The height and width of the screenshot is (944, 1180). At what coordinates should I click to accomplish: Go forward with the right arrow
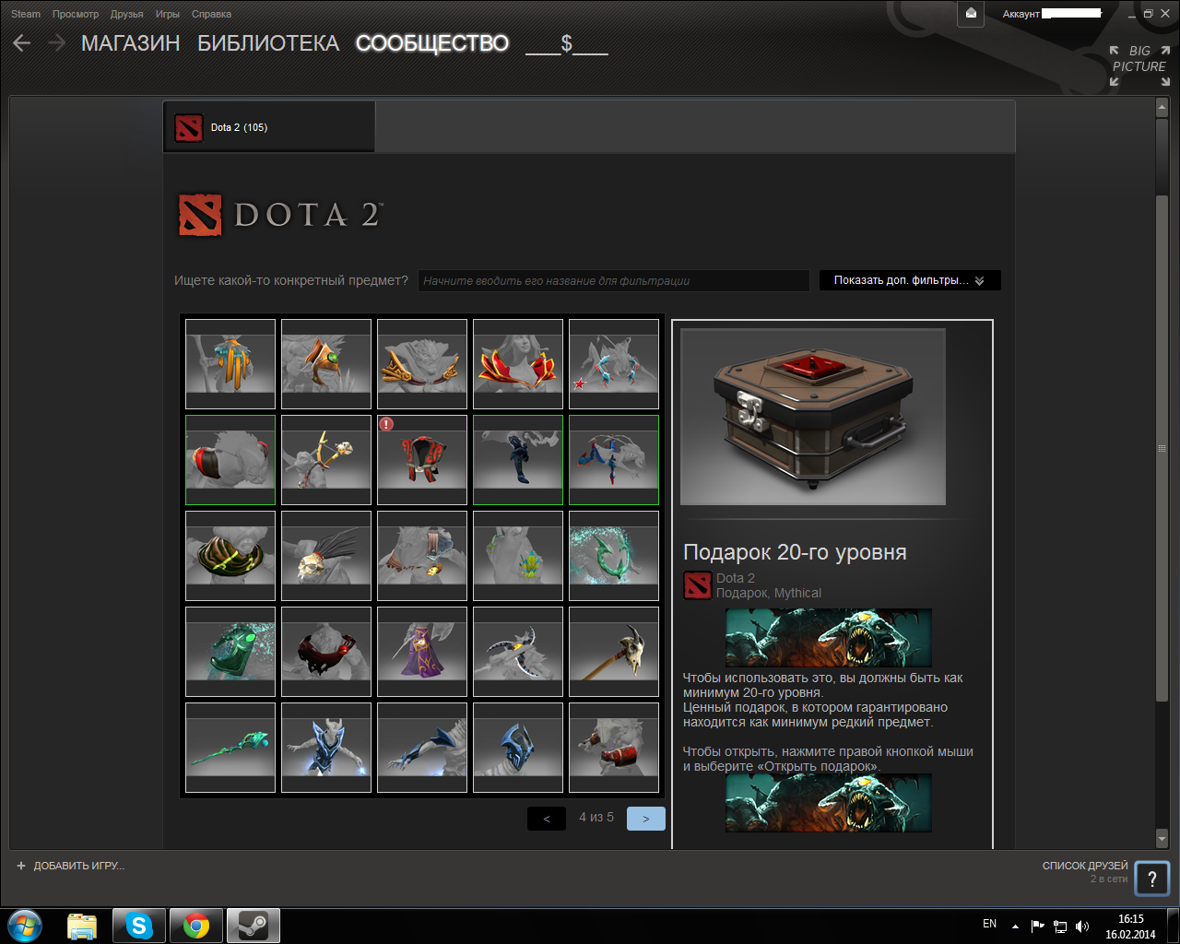pyautogui.click(x=56, y=43)
